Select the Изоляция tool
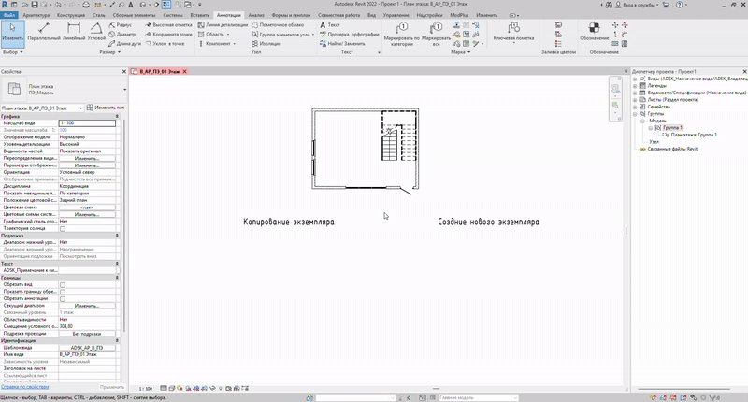748x402 pixels. 266,43
